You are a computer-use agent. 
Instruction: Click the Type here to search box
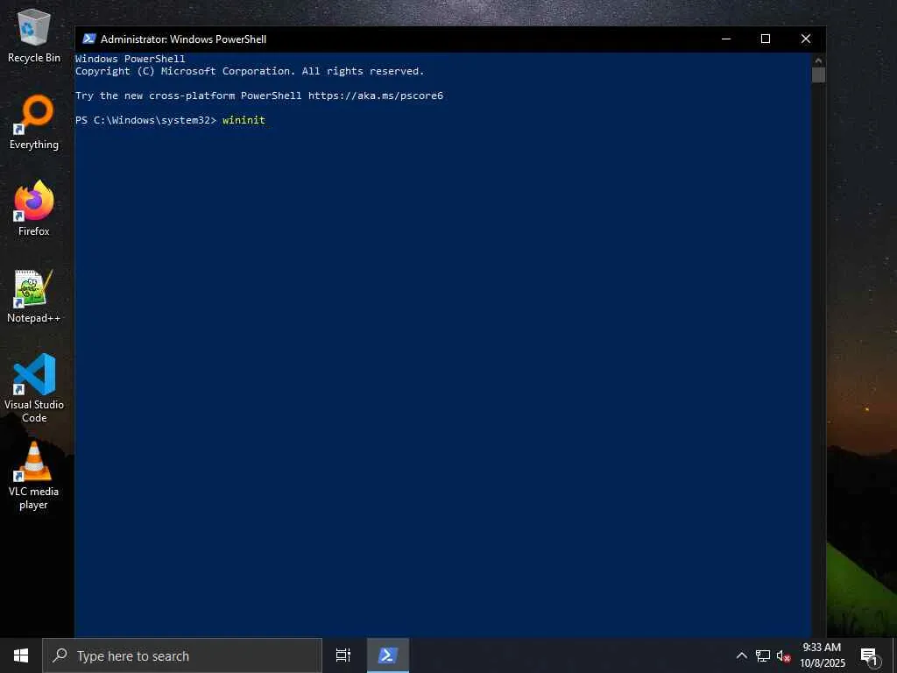tap(182, 655)
